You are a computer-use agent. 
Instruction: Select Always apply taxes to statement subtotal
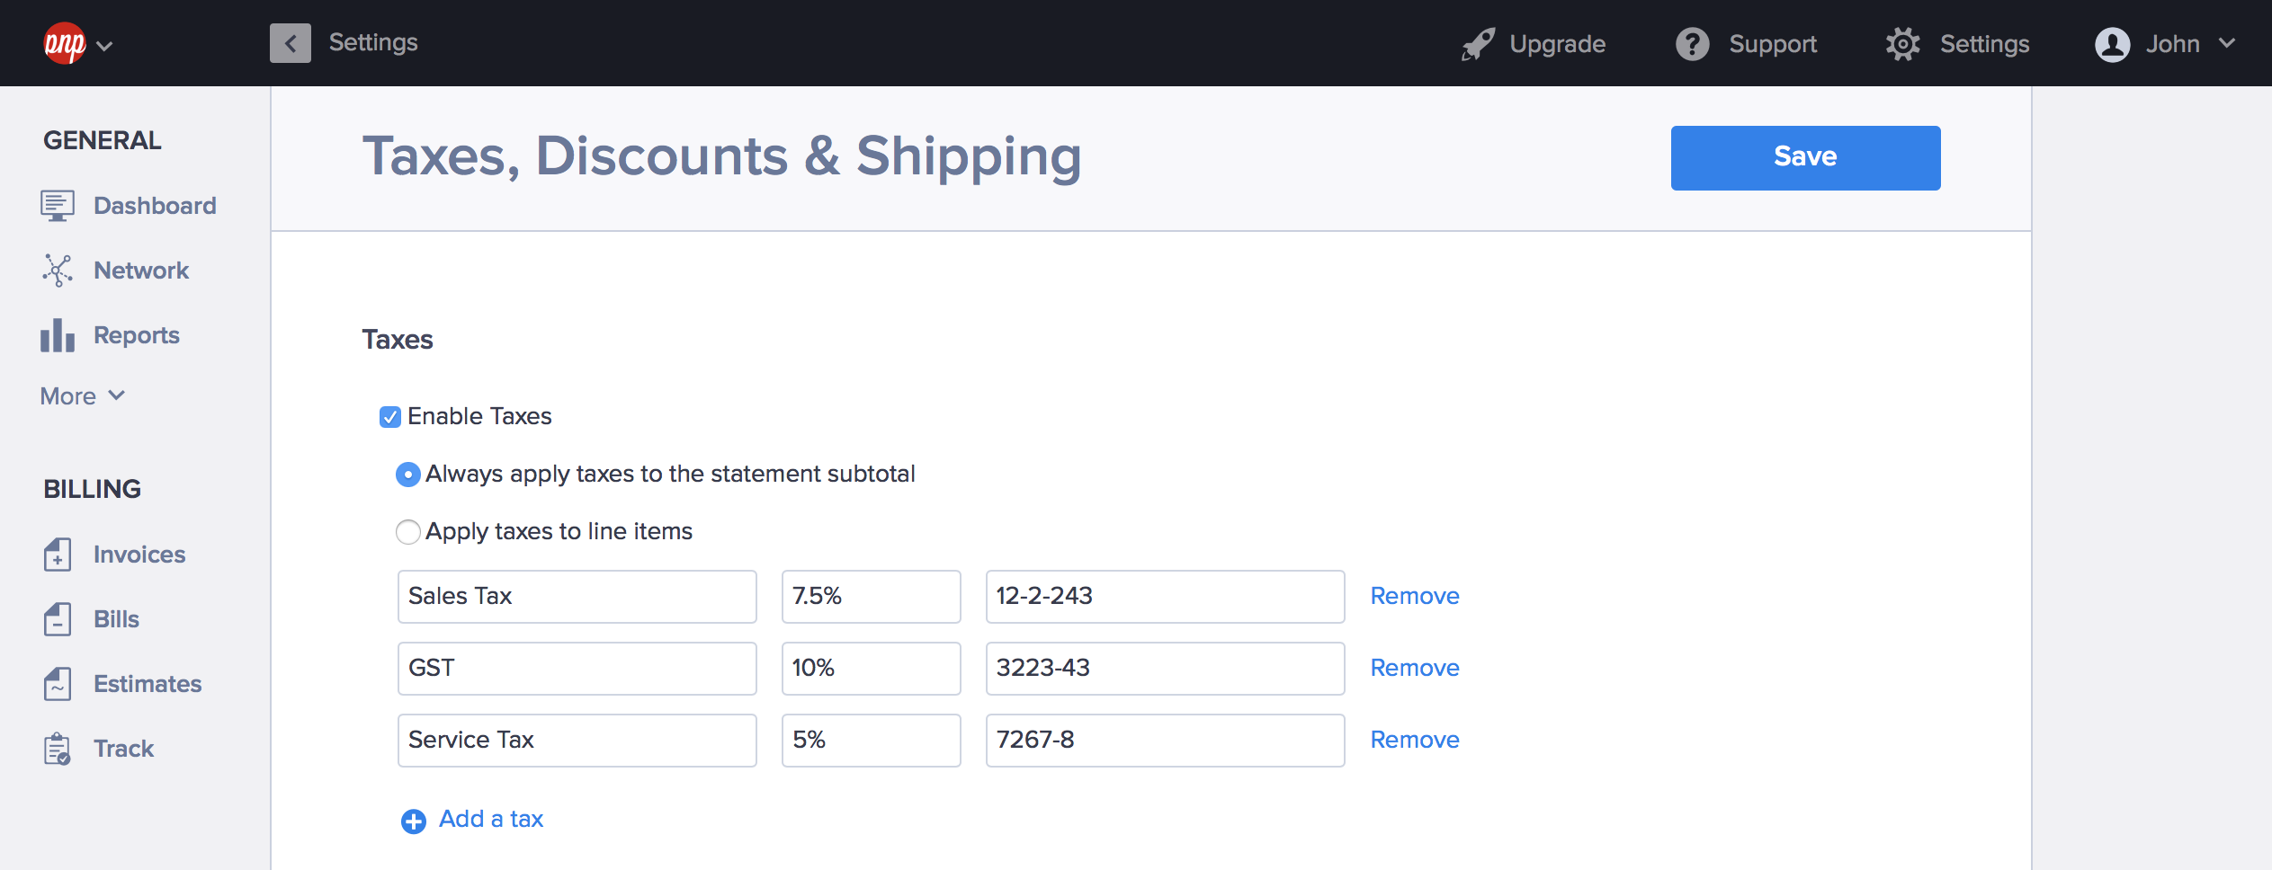point(407,475)
